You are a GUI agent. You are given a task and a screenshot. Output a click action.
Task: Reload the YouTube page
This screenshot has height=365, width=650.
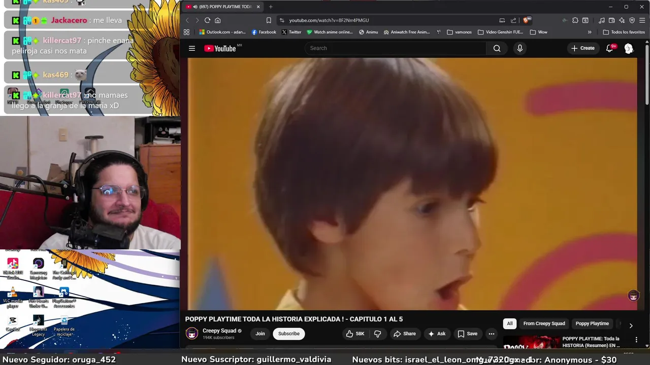(207, 20)
